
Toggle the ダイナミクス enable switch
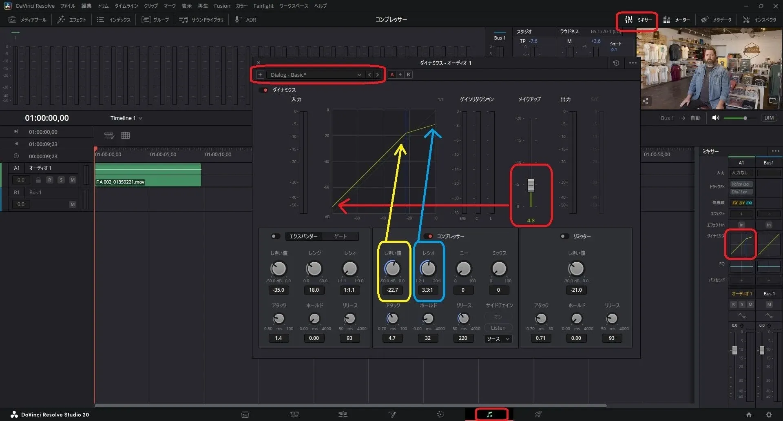pyautogui.click(x=263, y=90)
